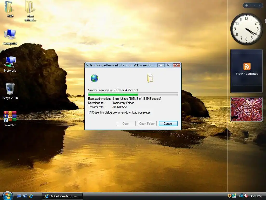Viewport: 266px width, 200px height.
Task: Click the globe icon in download dialog
Action: point(94,78)
